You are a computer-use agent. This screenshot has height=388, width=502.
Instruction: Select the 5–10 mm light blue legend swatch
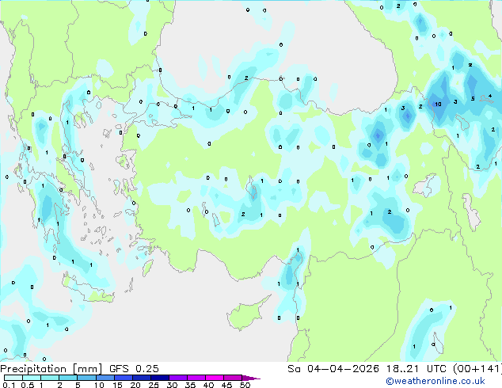coord(86,378)
